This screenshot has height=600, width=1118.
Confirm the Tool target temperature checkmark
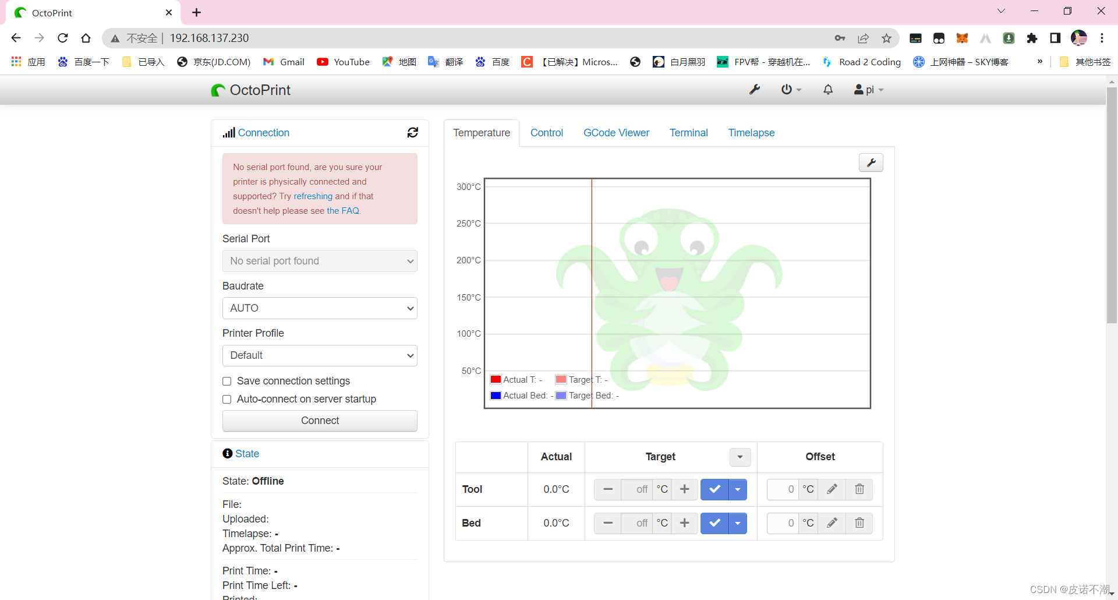coord(714,489)
